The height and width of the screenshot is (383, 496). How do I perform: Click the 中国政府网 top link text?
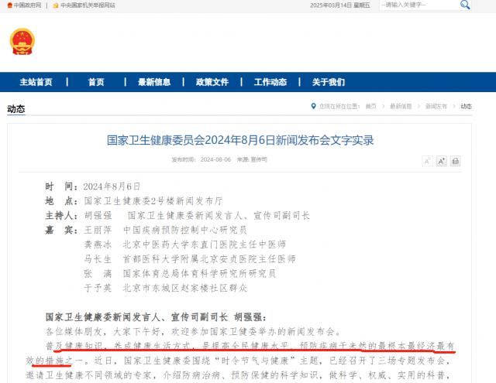pos(28,5)
